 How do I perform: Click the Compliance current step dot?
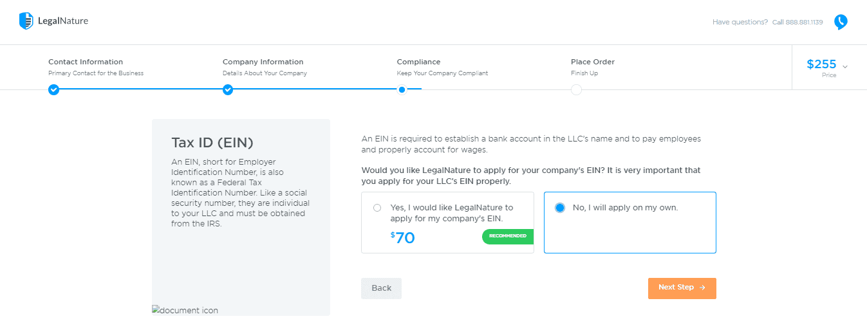pyautogui.click(x=402, y=89)
